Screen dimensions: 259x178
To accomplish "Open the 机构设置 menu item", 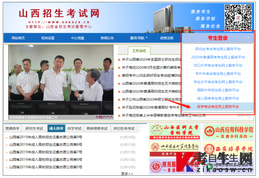I will tap(48, 38).
